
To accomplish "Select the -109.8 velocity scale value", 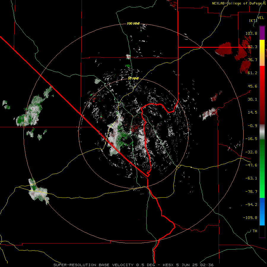I will 250,218.
